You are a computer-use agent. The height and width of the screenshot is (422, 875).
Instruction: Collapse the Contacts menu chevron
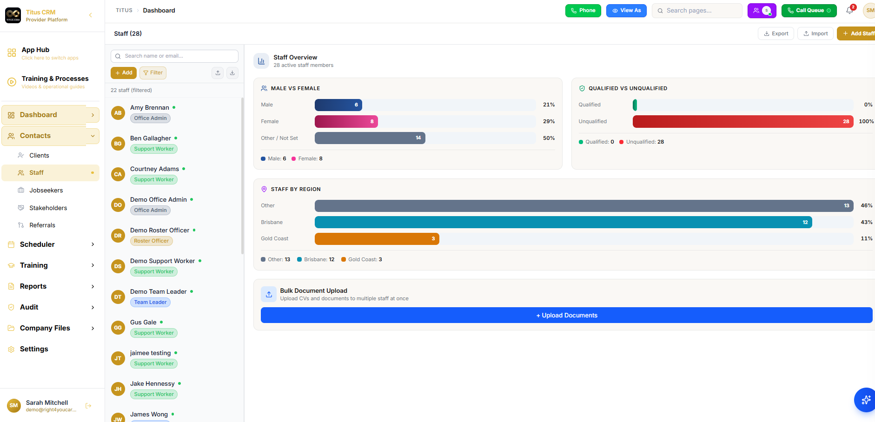click(x=93, y=136)
